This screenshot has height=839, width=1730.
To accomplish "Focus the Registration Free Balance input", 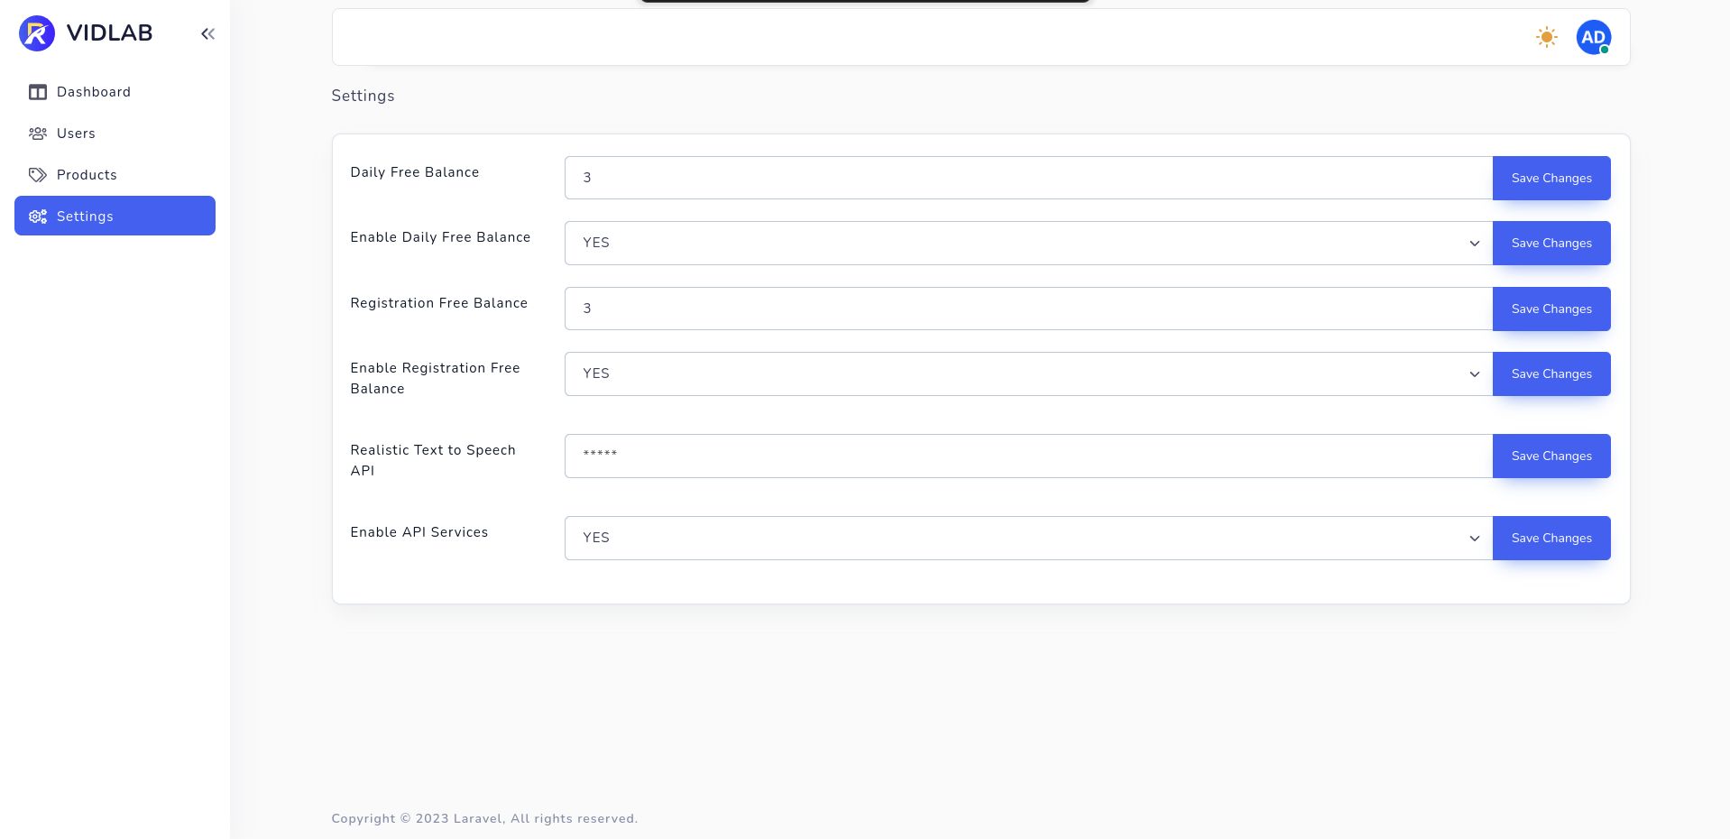I will [1028, 309].
